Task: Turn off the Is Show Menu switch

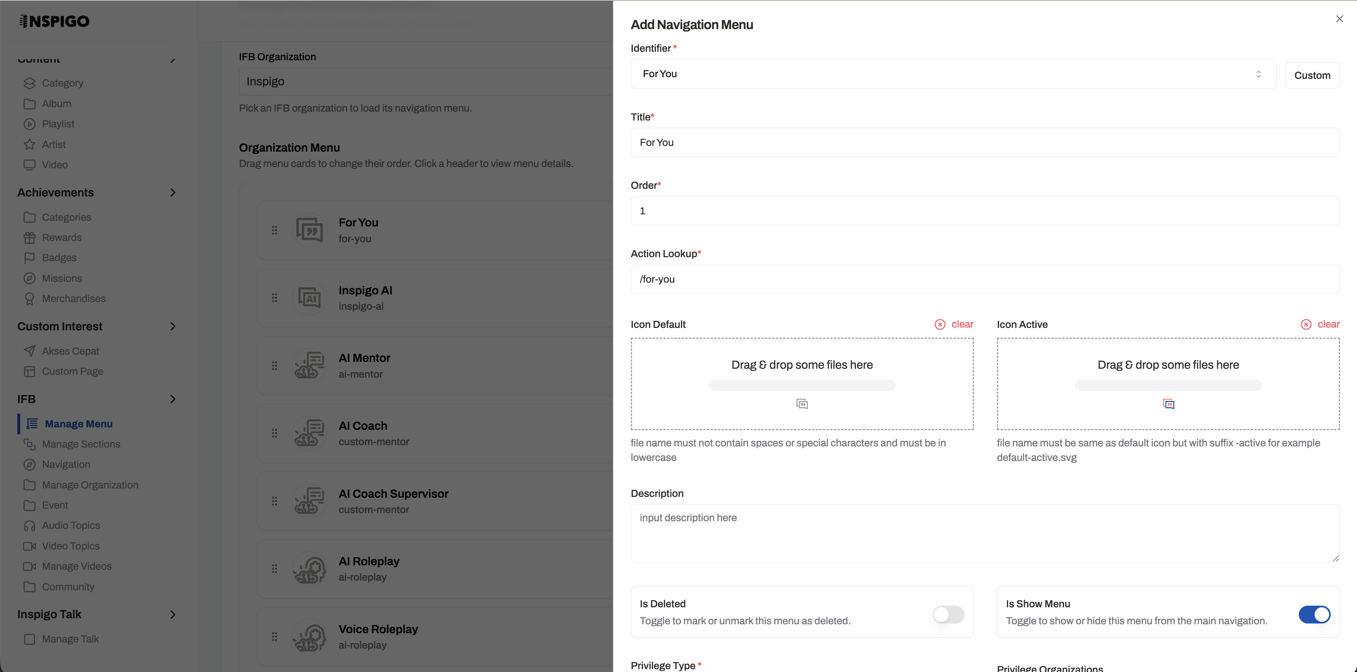Action: coord(1314,615)
